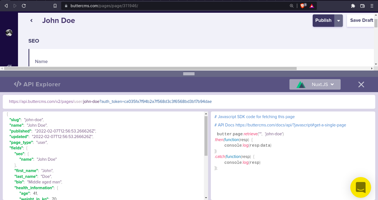Click the API Explorer code icon

click(18, 84)
